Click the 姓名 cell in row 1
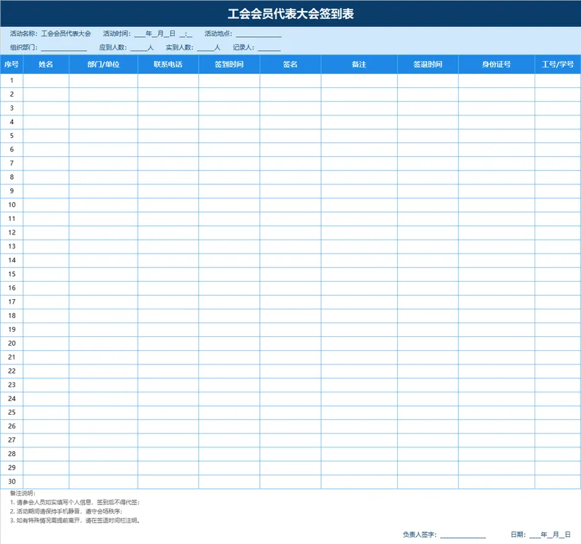The height and width of the screenshot is (544, 581). (x=46, y=81)
